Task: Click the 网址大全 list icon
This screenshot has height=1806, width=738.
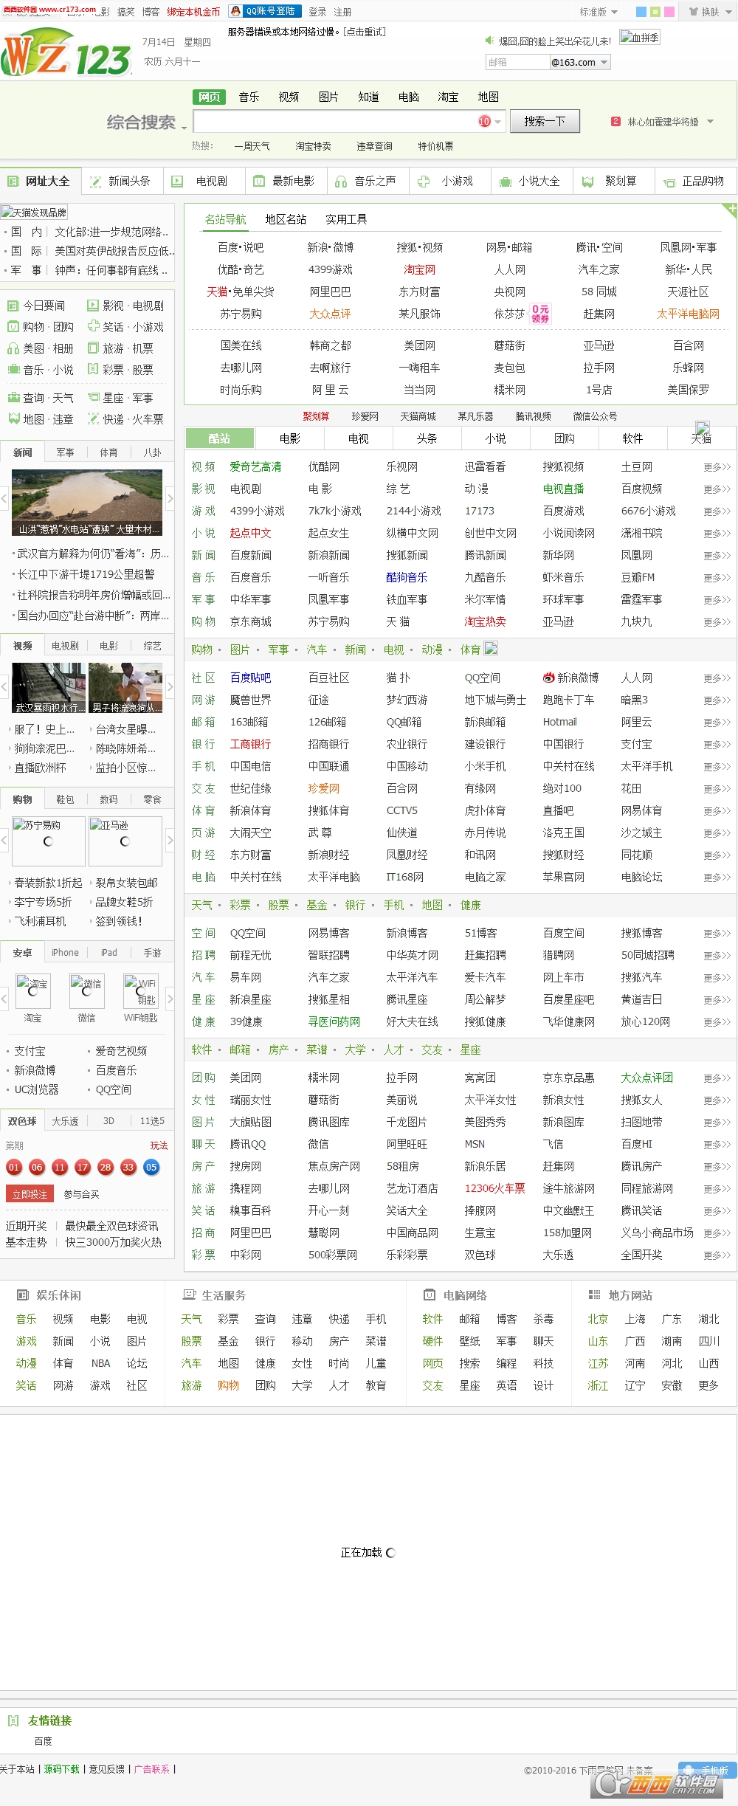Action: tap(13, 182)
